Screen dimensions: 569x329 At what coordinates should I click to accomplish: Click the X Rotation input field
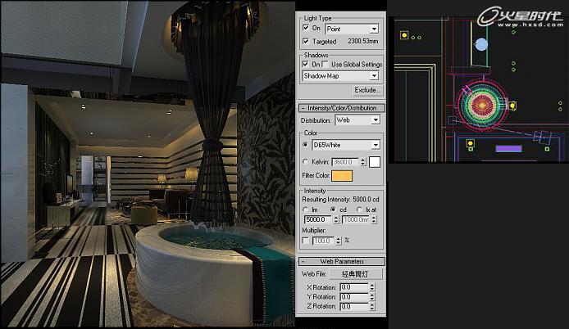(x=354, y=287)
